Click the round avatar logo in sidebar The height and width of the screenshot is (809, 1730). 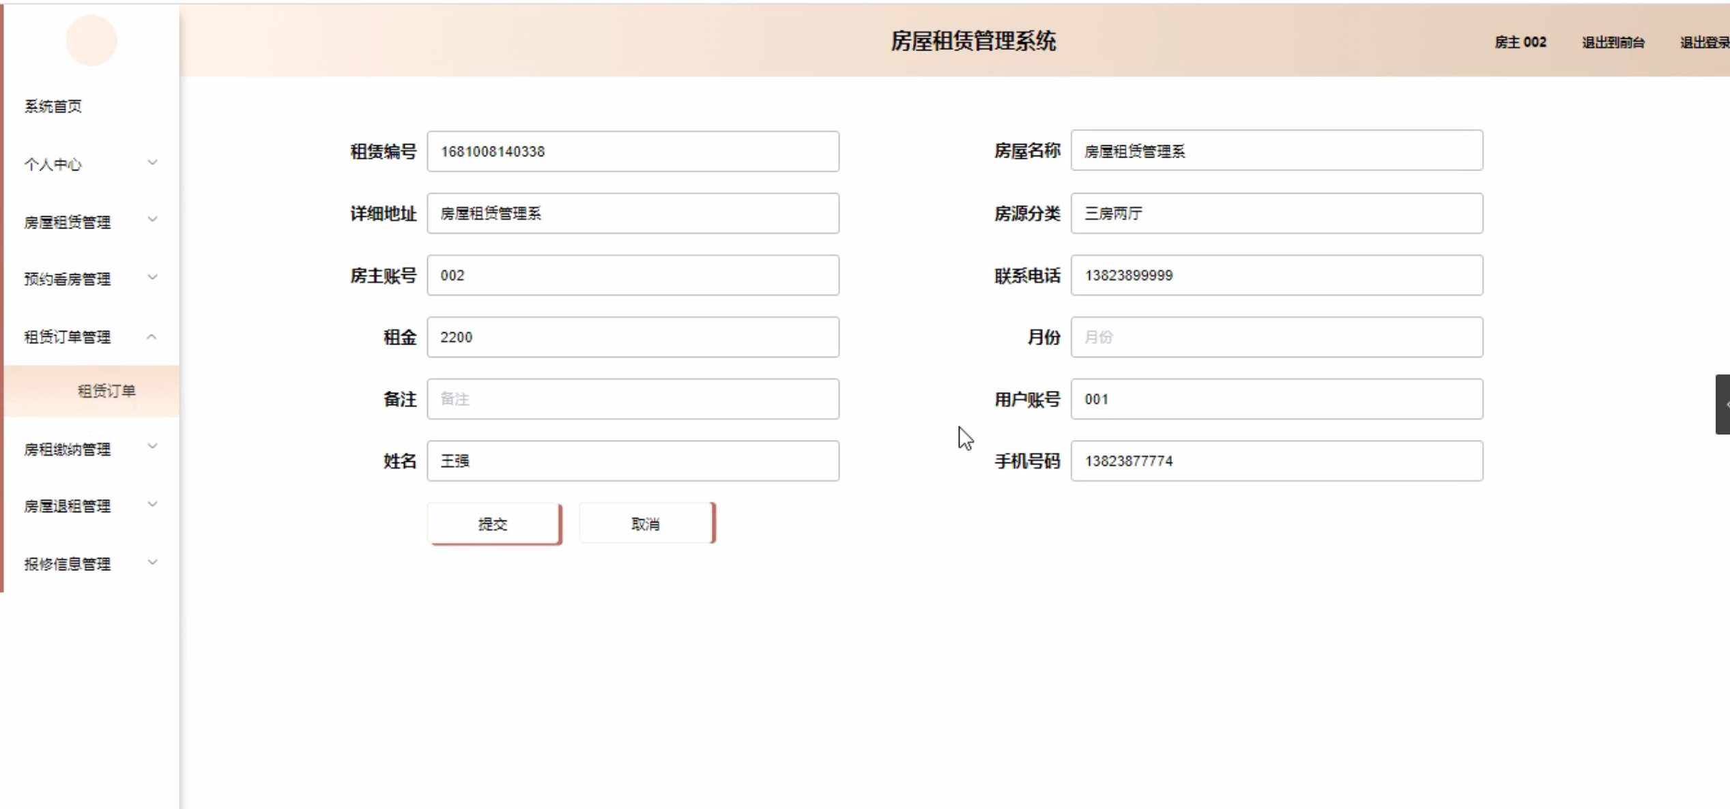91,41
